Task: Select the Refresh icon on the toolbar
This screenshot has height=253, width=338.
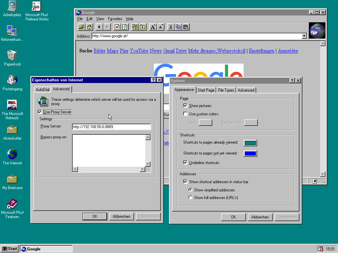Action: [124, 27]
